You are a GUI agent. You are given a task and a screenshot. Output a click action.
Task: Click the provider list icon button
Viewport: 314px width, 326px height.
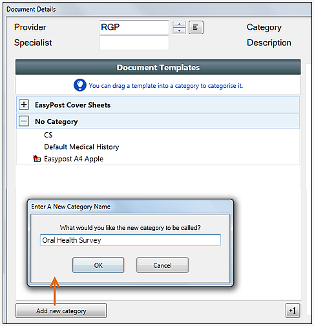(196, 27)
